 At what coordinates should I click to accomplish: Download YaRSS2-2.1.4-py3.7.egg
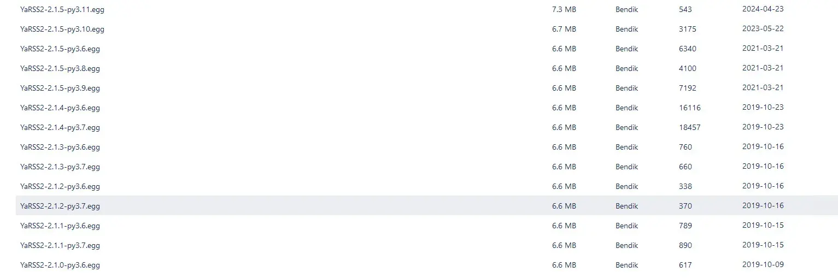60,127
